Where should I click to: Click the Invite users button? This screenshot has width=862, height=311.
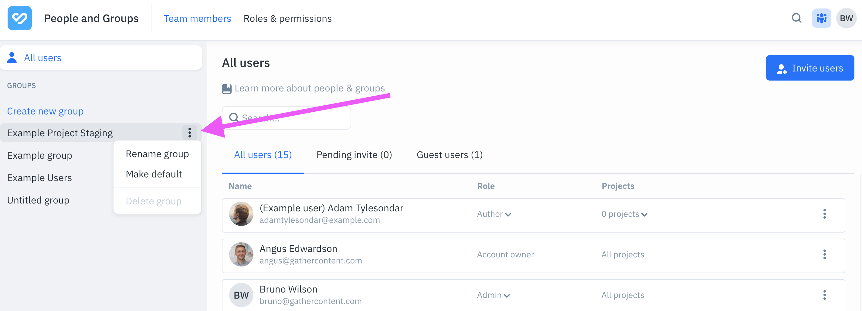pos(810,68)
